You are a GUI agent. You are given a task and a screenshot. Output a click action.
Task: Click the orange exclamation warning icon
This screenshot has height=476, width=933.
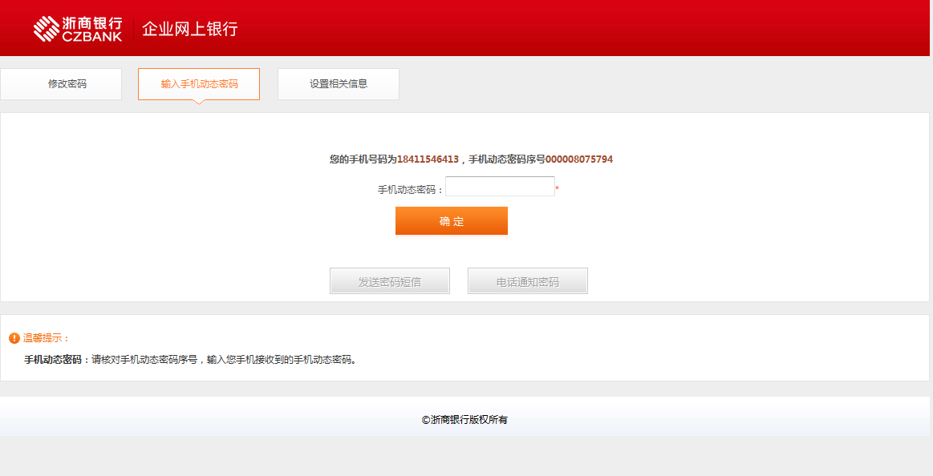click(14, 338)
